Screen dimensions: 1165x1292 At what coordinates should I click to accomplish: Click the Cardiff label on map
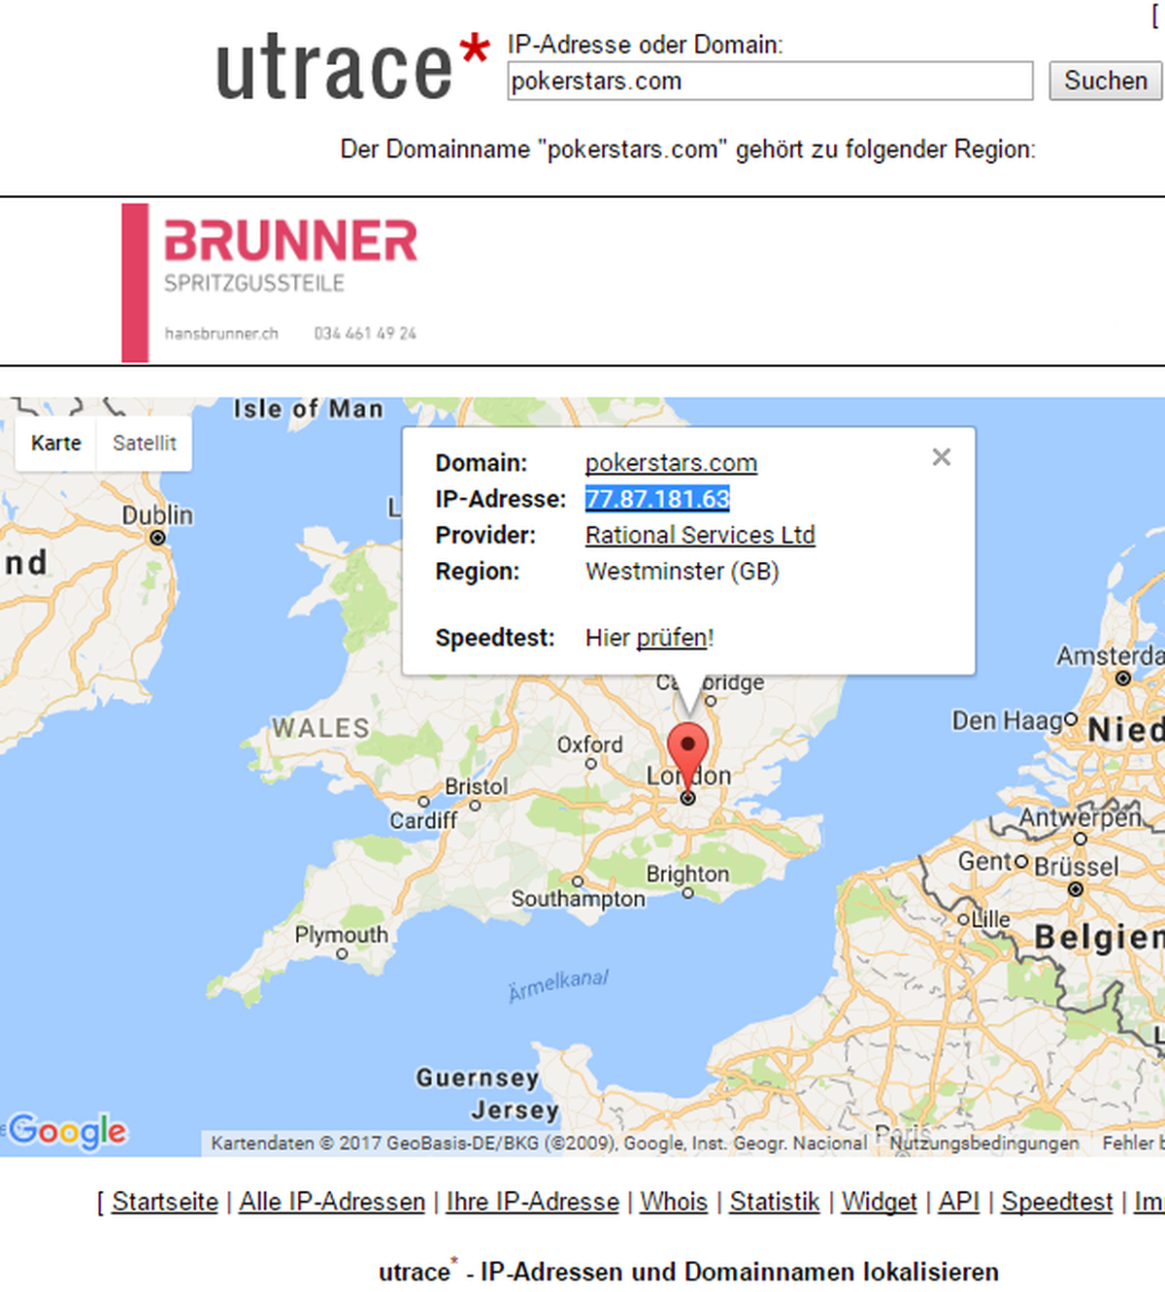[423, 820]
